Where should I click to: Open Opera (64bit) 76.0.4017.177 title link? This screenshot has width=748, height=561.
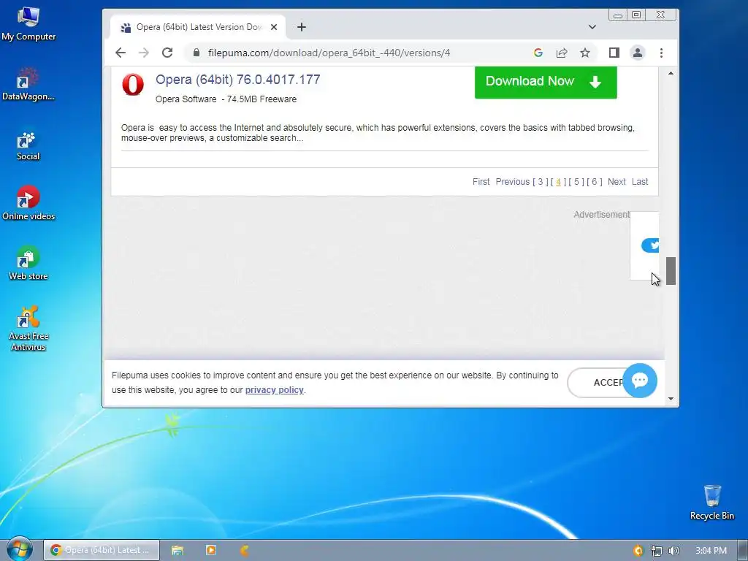pos(237,80)
